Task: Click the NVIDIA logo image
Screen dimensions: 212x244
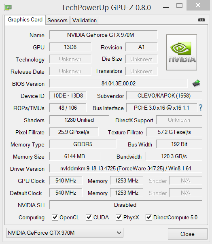Action: tap(182, 52)
